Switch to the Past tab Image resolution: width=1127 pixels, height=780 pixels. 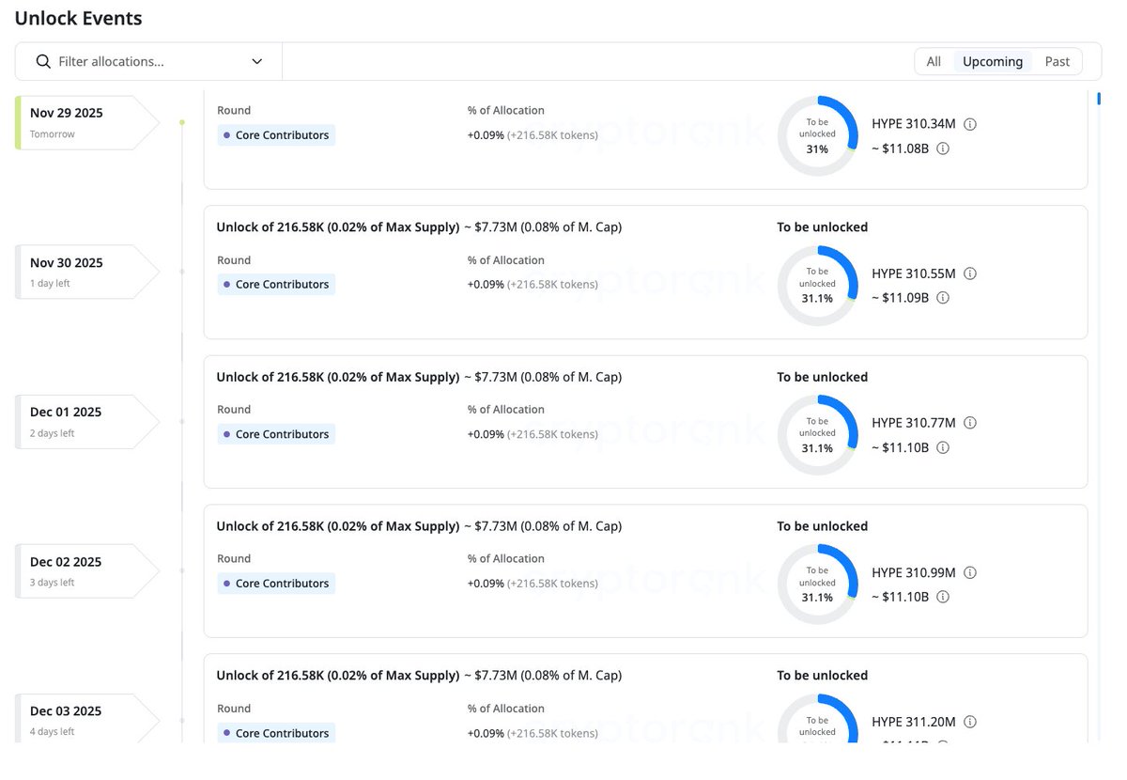(1058, 61)
